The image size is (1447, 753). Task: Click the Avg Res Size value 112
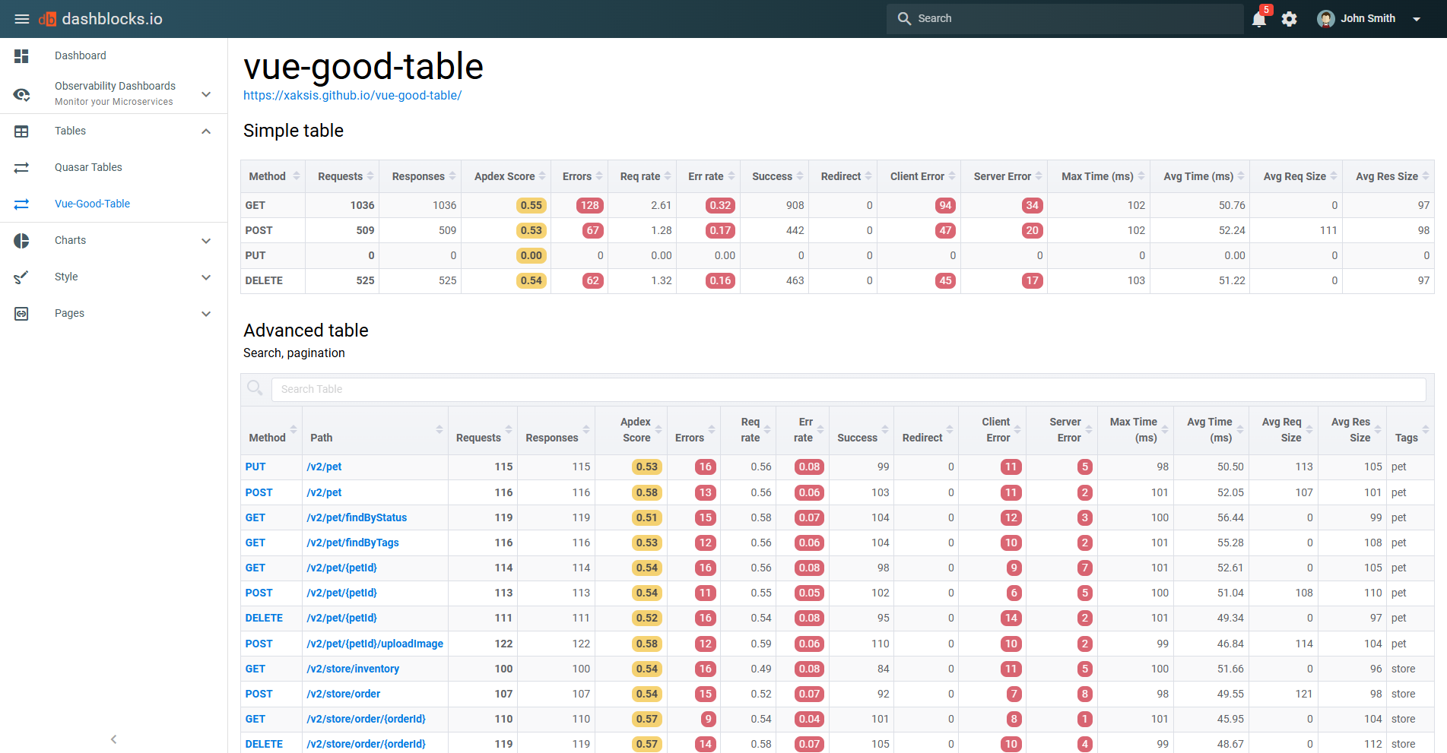pyautogui.click(x=1373, y=745)
